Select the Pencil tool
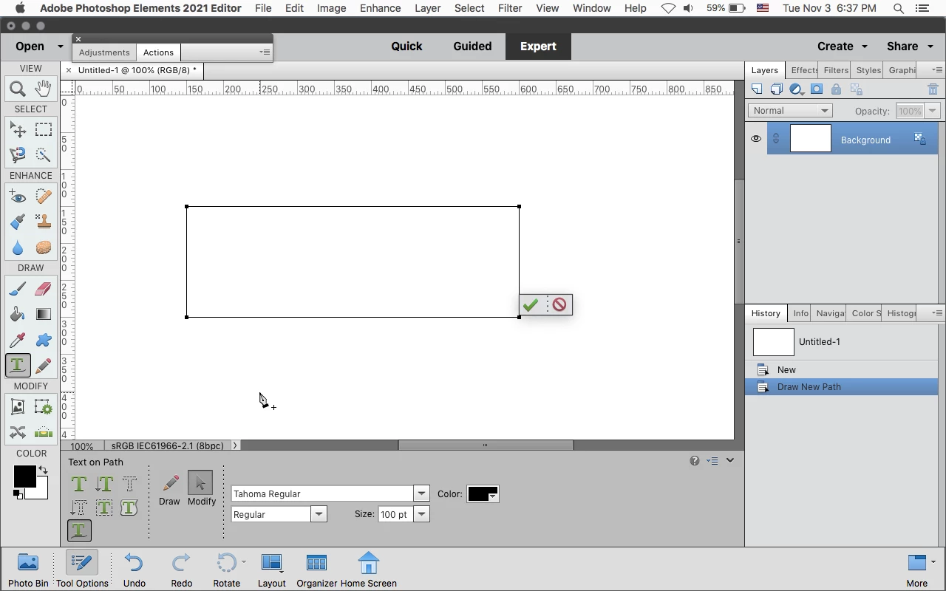Screen dimensions: 946x591 pyautogui.click(x=43, y=365)
